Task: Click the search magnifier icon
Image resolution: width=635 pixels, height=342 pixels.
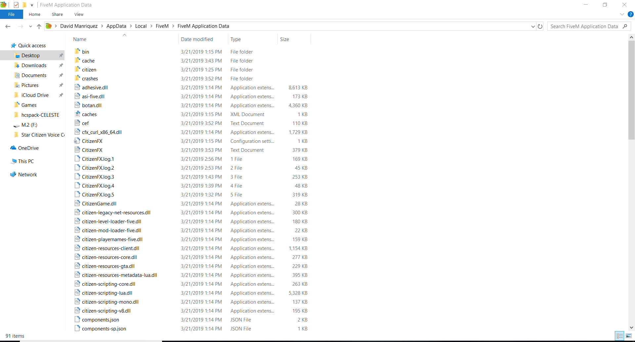Action: click(x=625, y=26)
